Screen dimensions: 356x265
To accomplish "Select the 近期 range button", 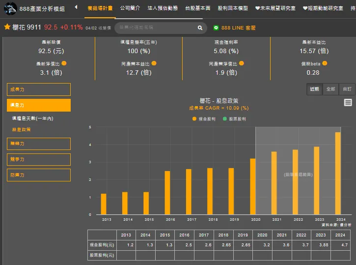I will [314, 89].
